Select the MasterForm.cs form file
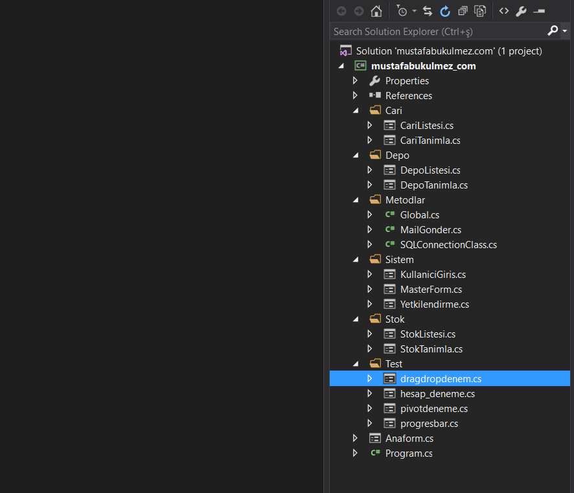574x493 pixels. tap(431, 290)
